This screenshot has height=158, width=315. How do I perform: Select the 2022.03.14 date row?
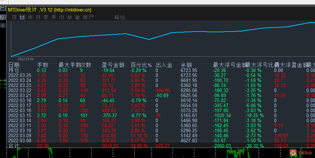(x=20, y=120)
